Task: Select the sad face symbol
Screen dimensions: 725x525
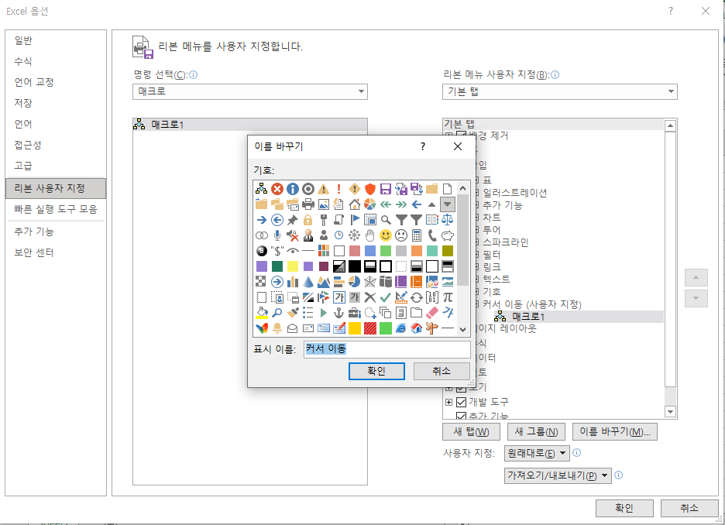Action: point(401,235)
